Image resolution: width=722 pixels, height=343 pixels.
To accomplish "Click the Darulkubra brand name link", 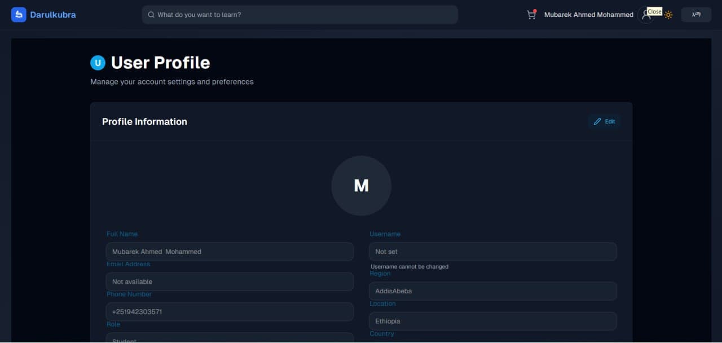I will pyautogui.click(x=53, y=15).
